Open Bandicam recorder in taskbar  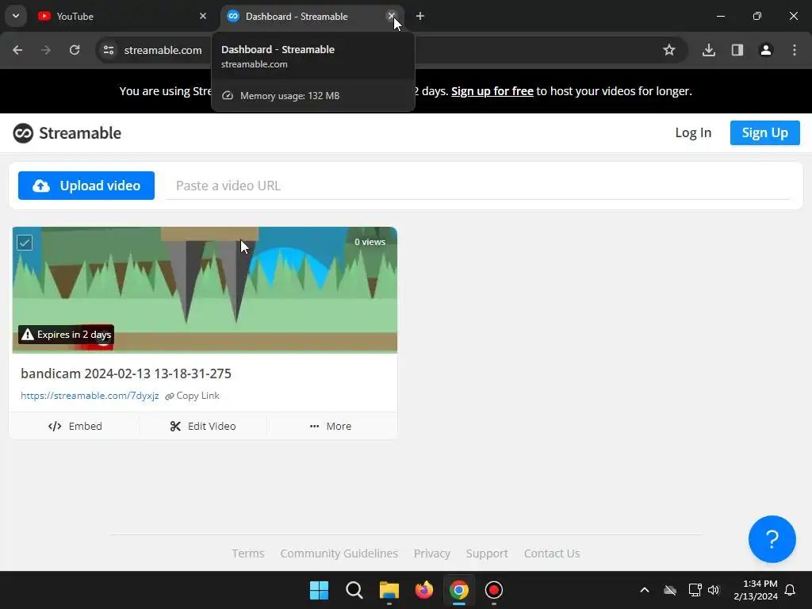tap(493, 590)
